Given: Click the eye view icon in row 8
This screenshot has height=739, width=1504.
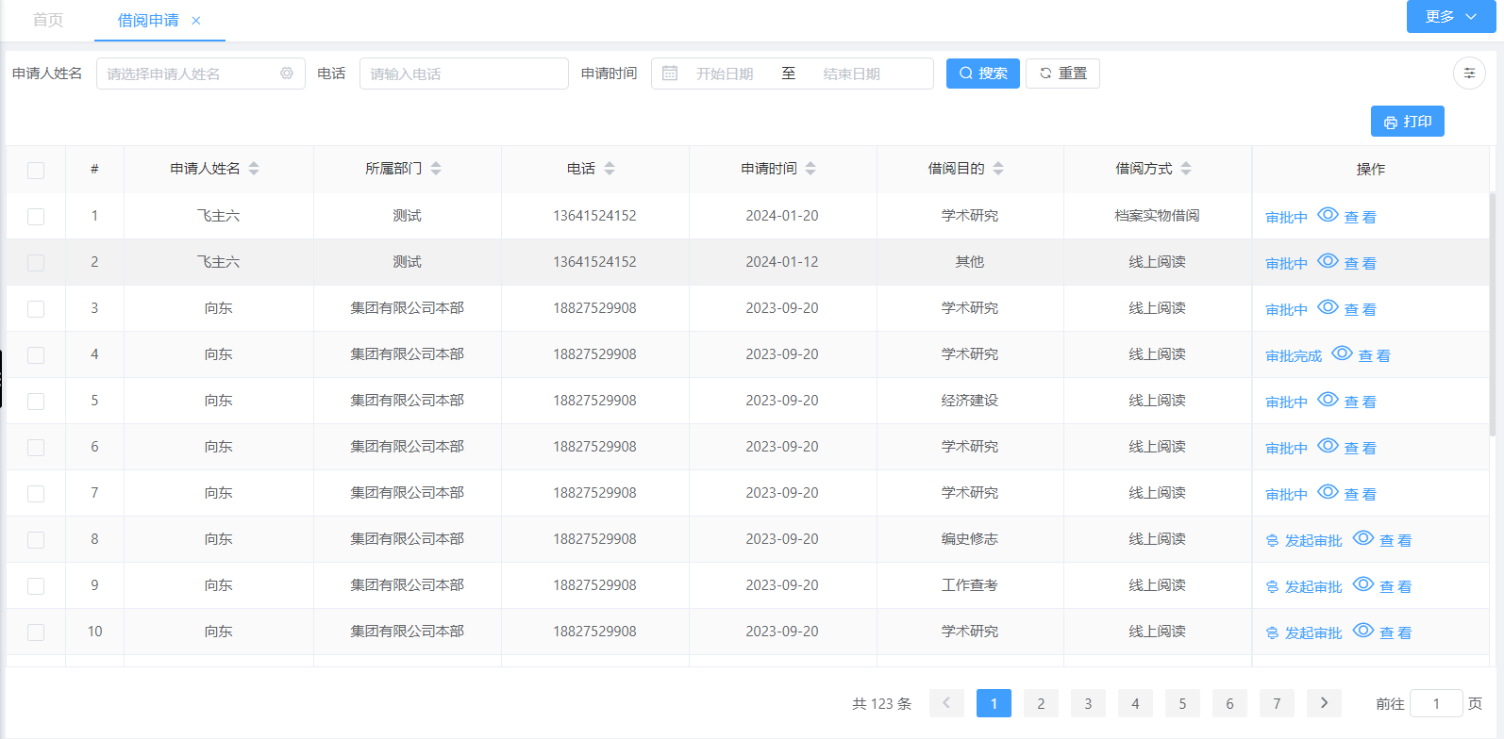Looking at the screenshot, I should point(1363,538).
